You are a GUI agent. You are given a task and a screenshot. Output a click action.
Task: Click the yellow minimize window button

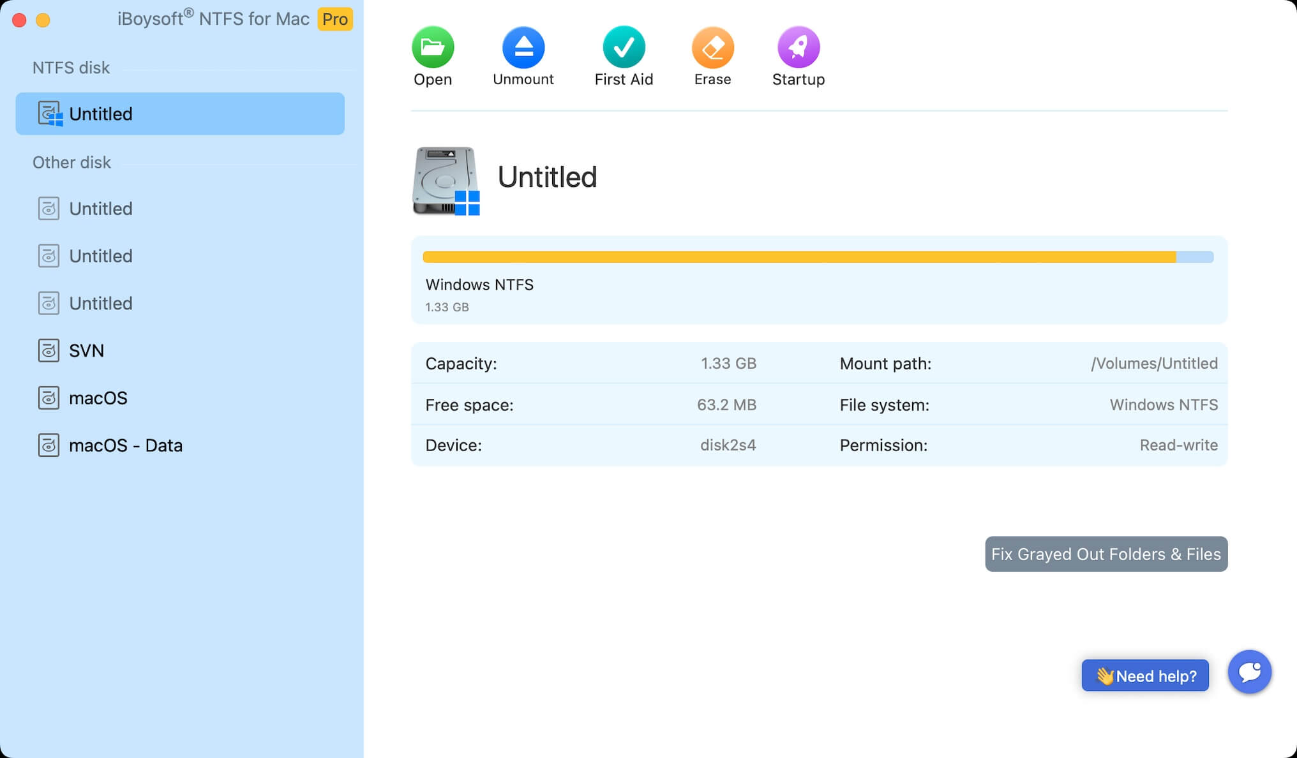43,20
